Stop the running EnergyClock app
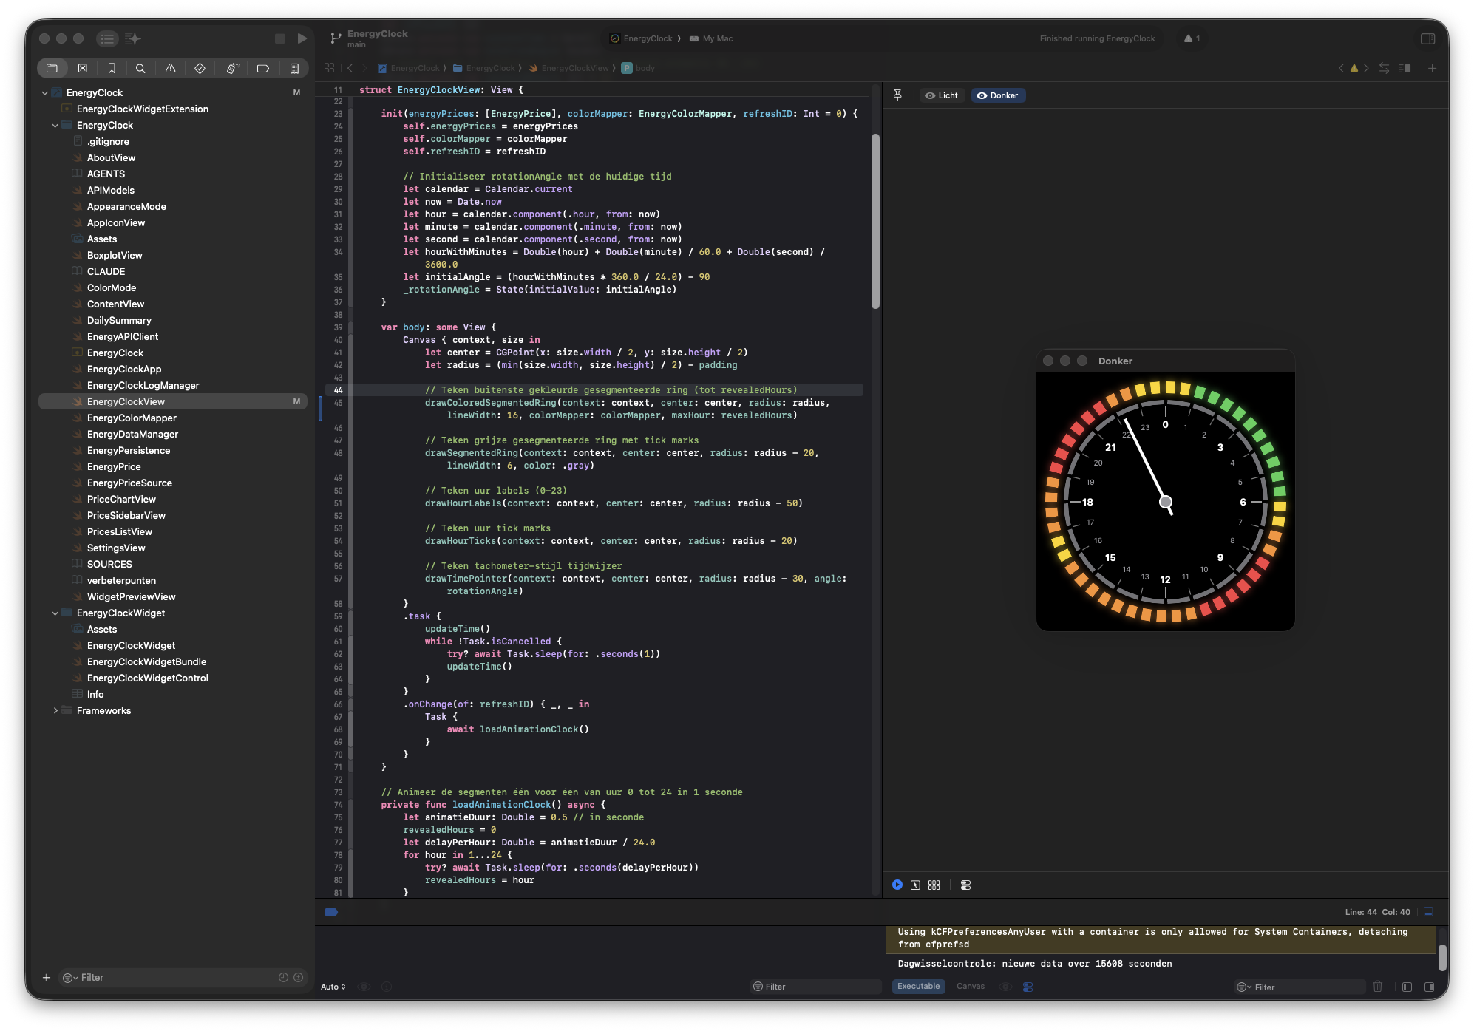This screenshot has height=1031, width=1474. pos(280,38)
